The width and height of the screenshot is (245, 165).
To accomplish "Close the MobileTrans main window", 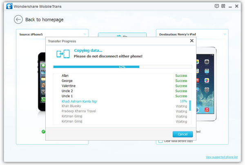I will 237,6.
